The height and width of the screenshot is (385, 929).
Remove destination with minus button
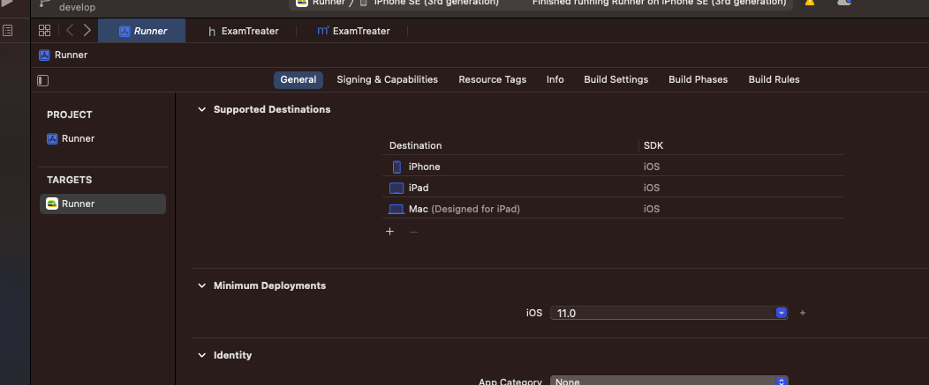click(x=413, y=232)
